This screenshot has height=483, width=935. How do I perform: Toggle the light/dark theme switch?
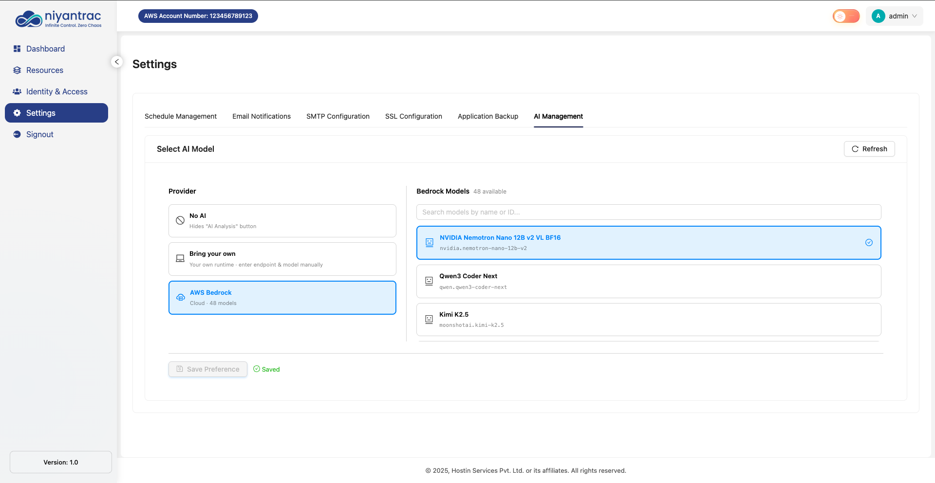point(846,16)
